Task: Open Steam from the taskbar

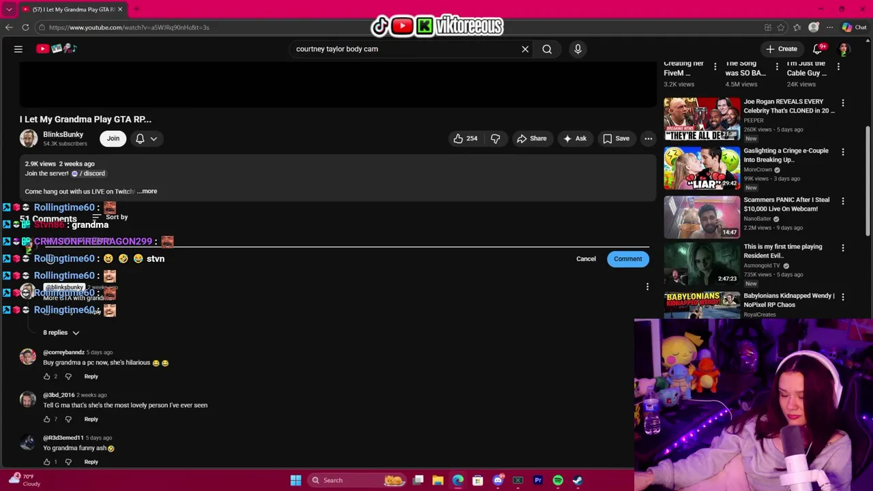Action: tap(578, 480)
